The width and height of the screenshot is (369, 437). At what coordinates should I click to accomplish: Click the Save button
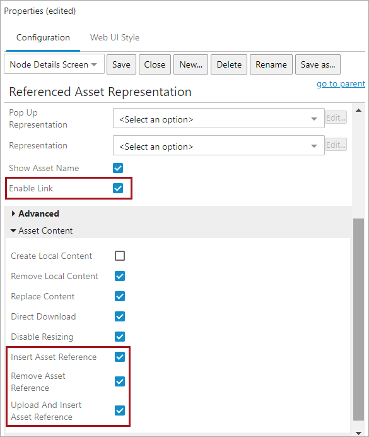[x=121, y=64]
